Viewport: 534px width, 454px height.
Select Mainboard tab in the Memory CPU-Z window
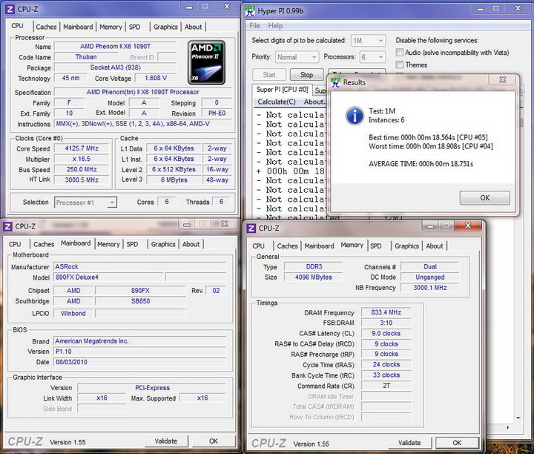coord(319,246)
